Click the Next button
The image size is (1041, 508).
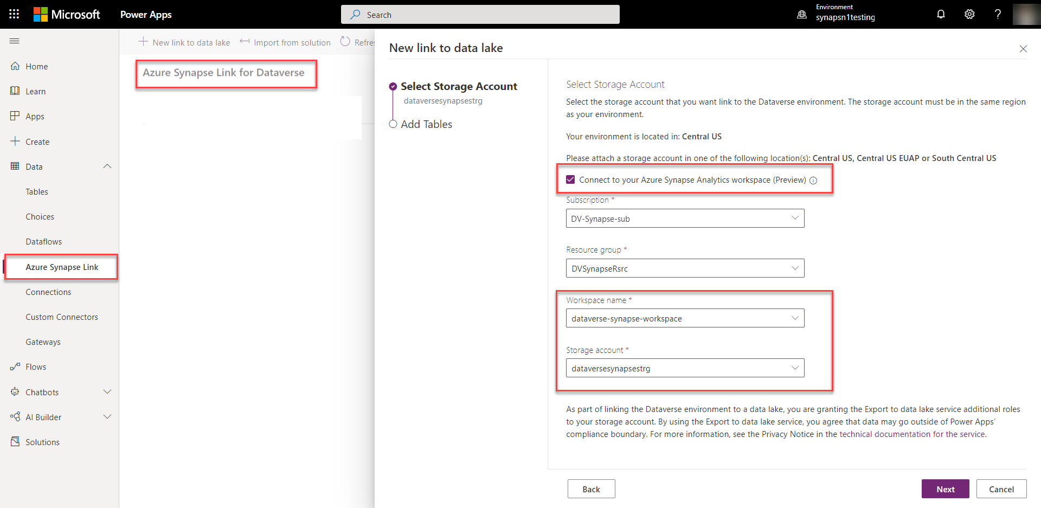[945, 488]
